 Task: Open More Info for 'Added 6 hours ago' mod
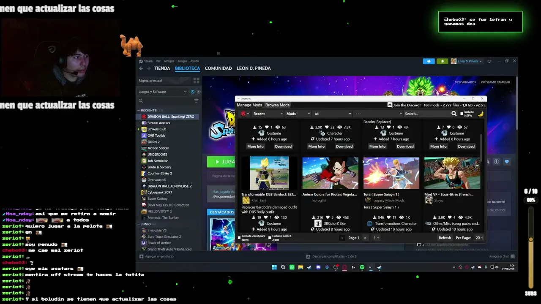[x=255, y=147]
